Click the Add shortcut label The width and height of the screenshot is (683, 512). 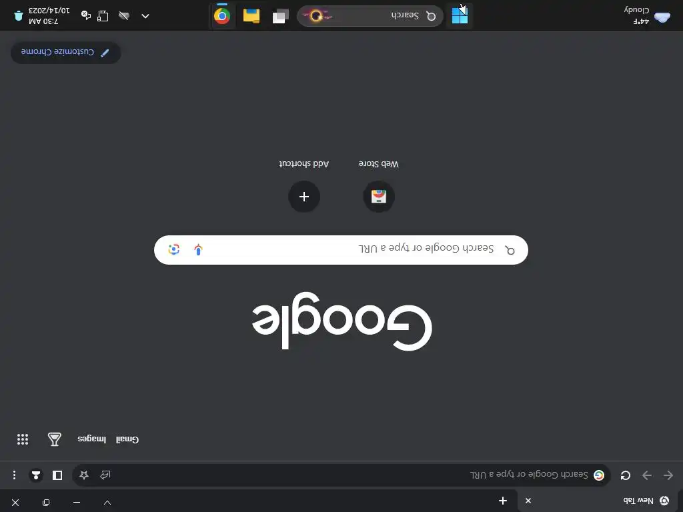[x=304, y=164]
